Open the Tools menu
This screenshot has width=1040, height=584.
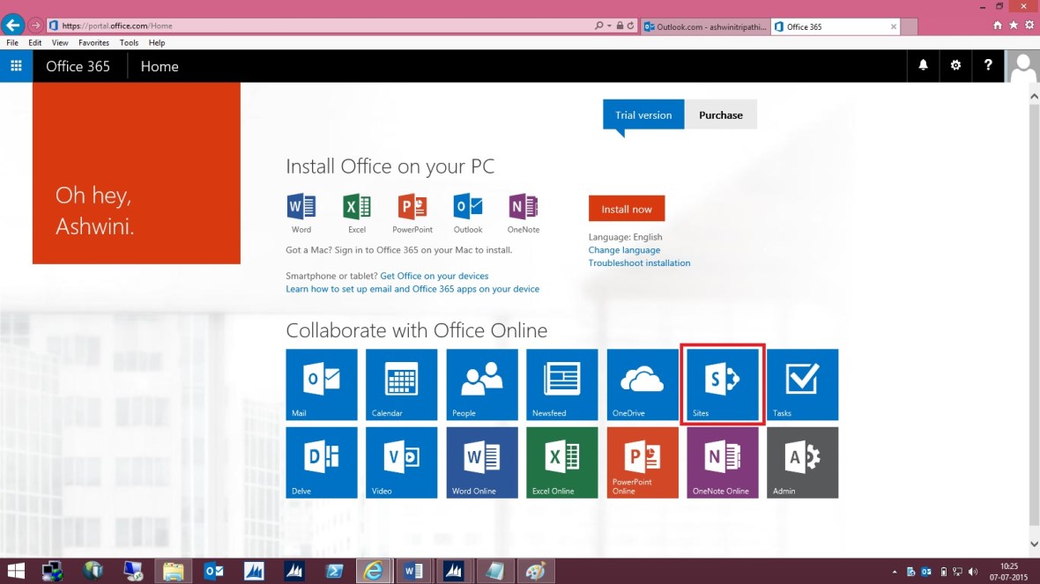click(x=129, y=42)
